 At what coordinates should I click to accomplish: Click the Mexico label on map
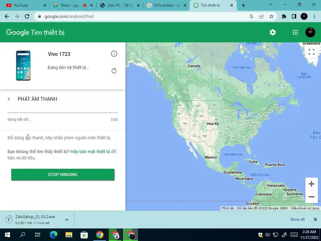tap(211, 157)
